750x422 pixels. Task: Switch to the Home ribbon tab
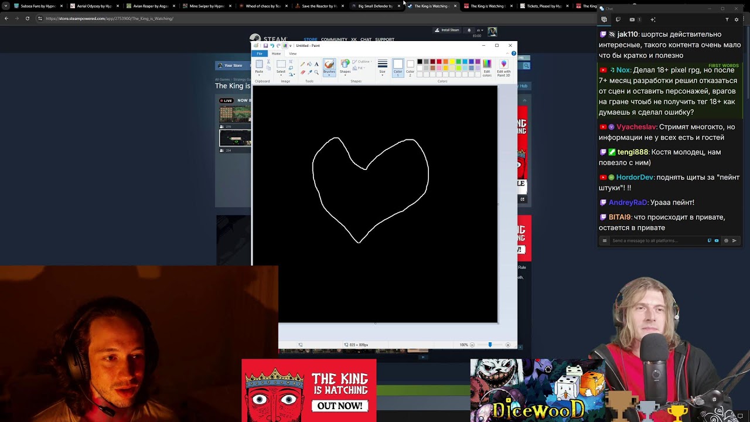point(276,53)
